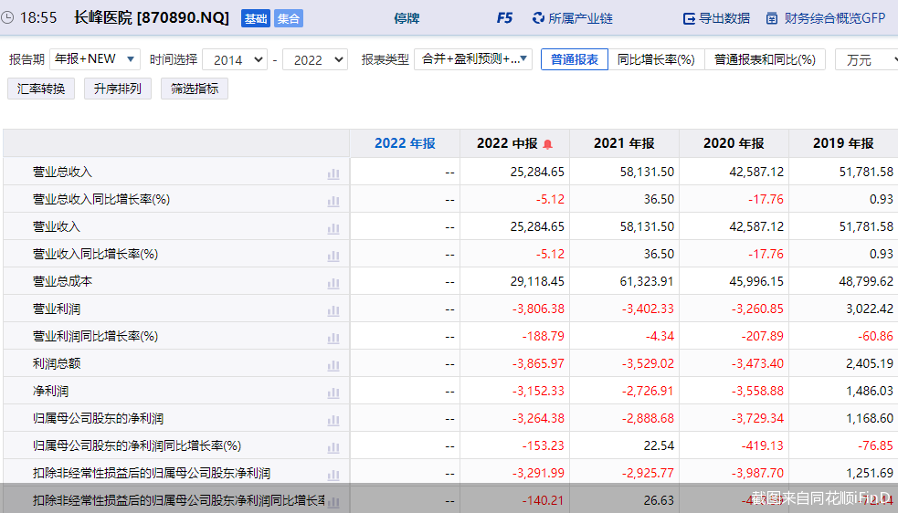Click the 筛选指标 filter button
Screen dimensions: 898x513
point(195,89)
